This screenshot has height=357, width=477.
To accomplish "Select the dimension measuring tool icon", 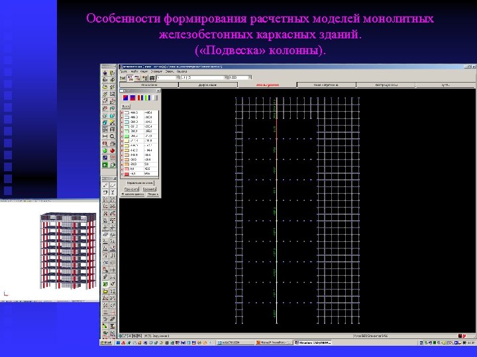I will (x=105, y=137).
